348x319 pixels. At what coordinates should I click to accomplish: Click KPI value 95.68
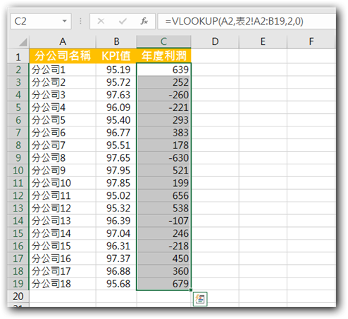(x=116, y=284)
